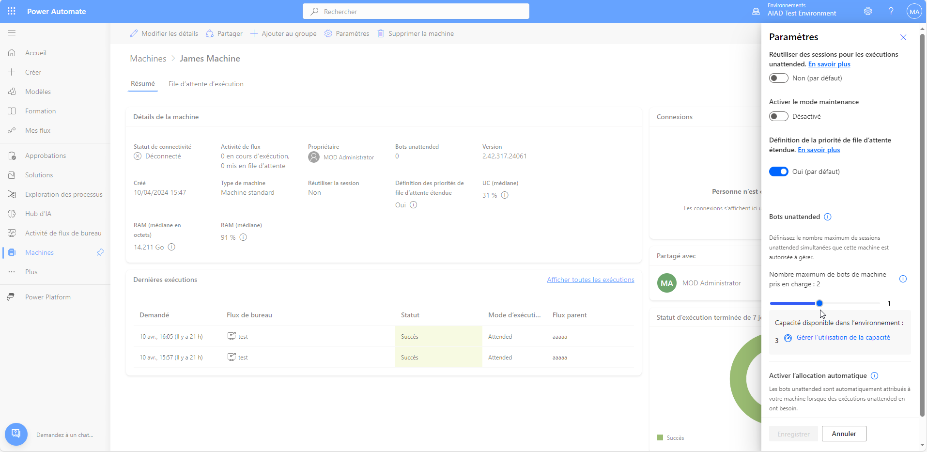
Task: Click the capacity gauge icon beside Gérer l'utilisation
Action: pyautogui.click(x=788, y=338)
